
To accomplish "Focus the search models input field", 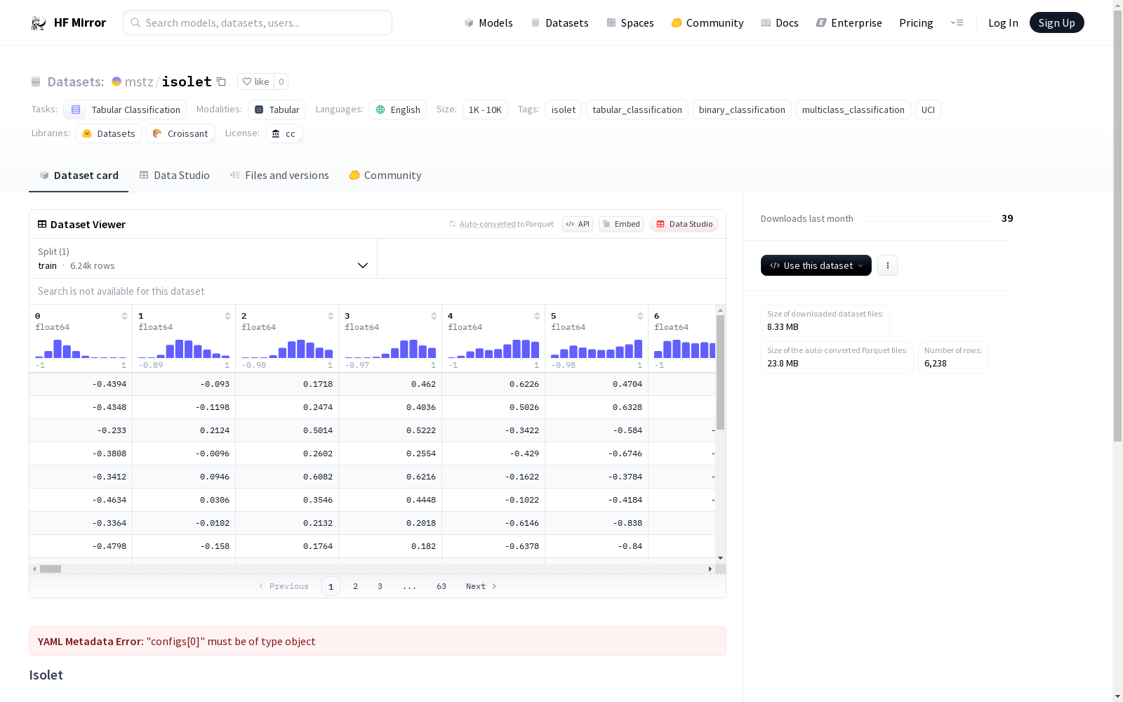I will click(265, 22).
